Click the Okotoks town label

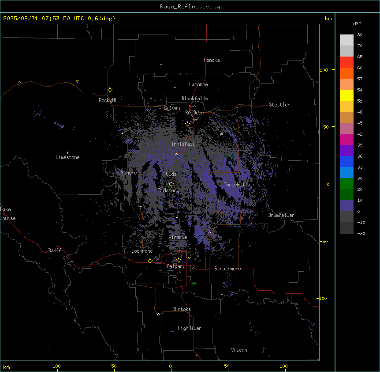coord(182,309)
